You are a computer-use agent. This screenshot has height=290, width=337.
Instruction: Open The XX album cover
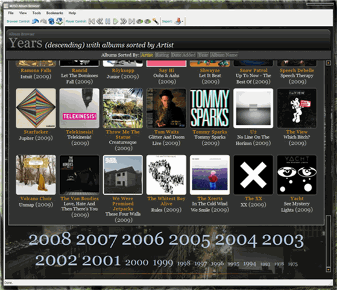pos(253,175)
